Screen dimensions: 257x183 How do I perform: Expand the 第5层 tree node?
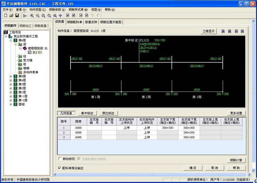click(x=11, y=76)
